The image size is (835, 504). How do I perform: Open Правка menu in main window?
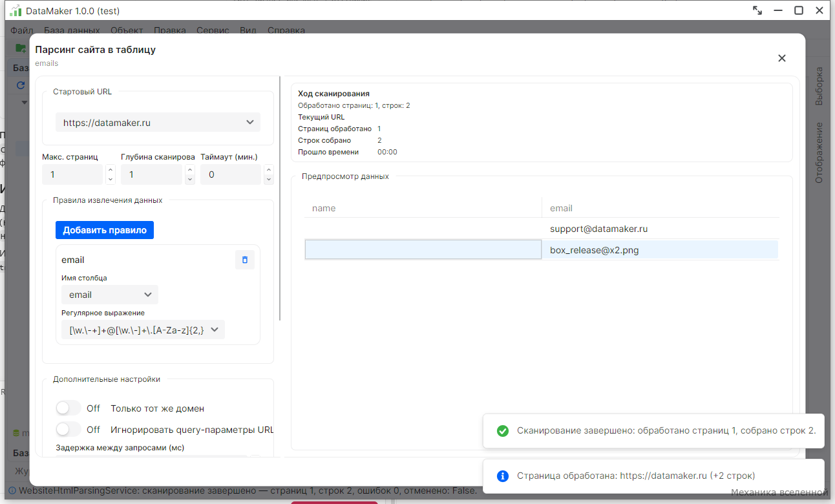click(169, 30)
